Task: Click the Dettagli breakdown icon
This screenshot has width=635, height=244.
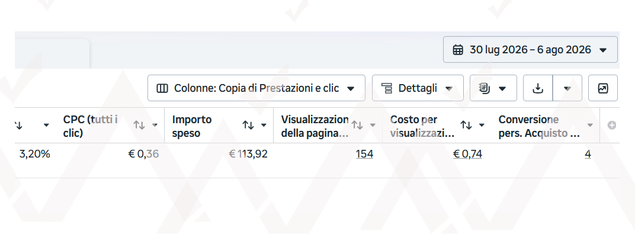Action: coord(387,88)
